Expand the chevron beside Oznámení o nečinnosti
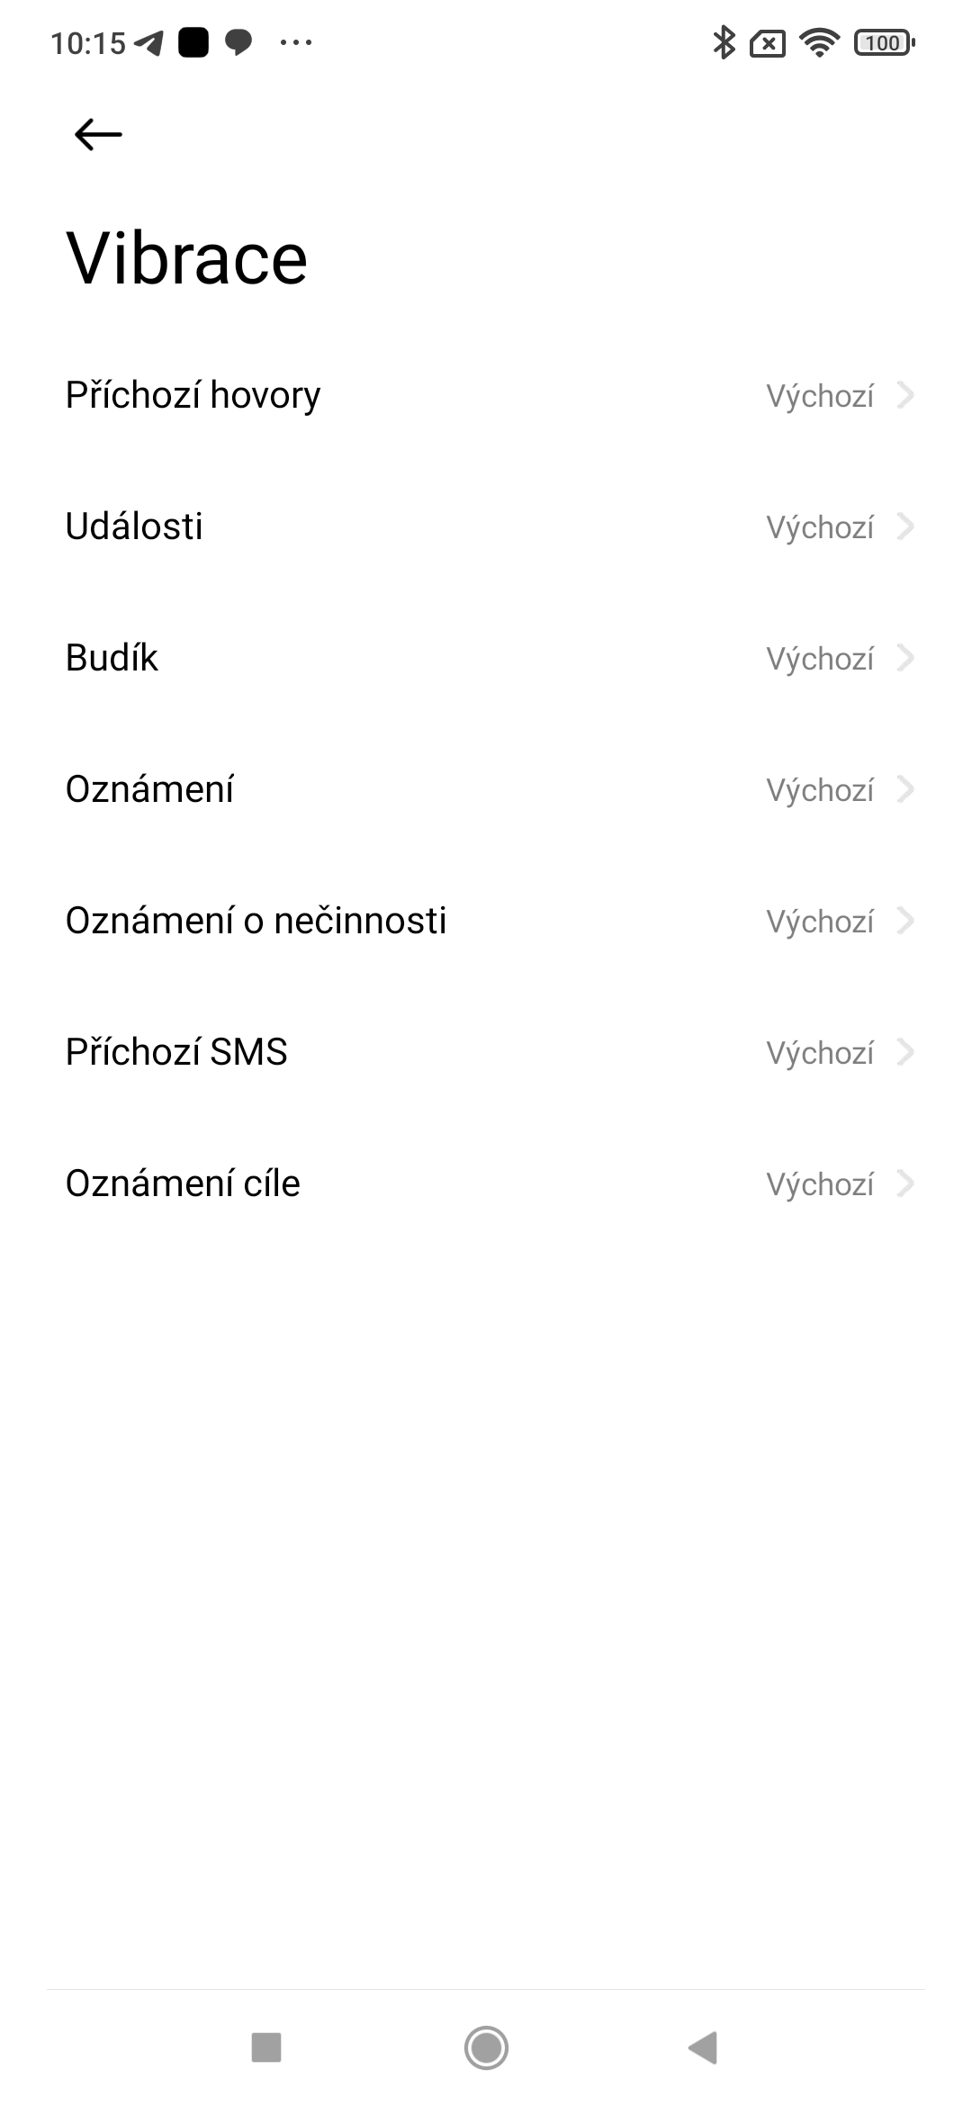Viewport: 972px width, 2106px height. point(905,921)
